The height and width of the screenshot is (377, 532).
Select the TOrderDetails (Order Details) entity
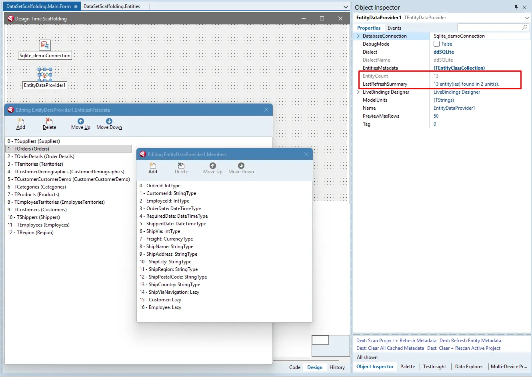69,156
